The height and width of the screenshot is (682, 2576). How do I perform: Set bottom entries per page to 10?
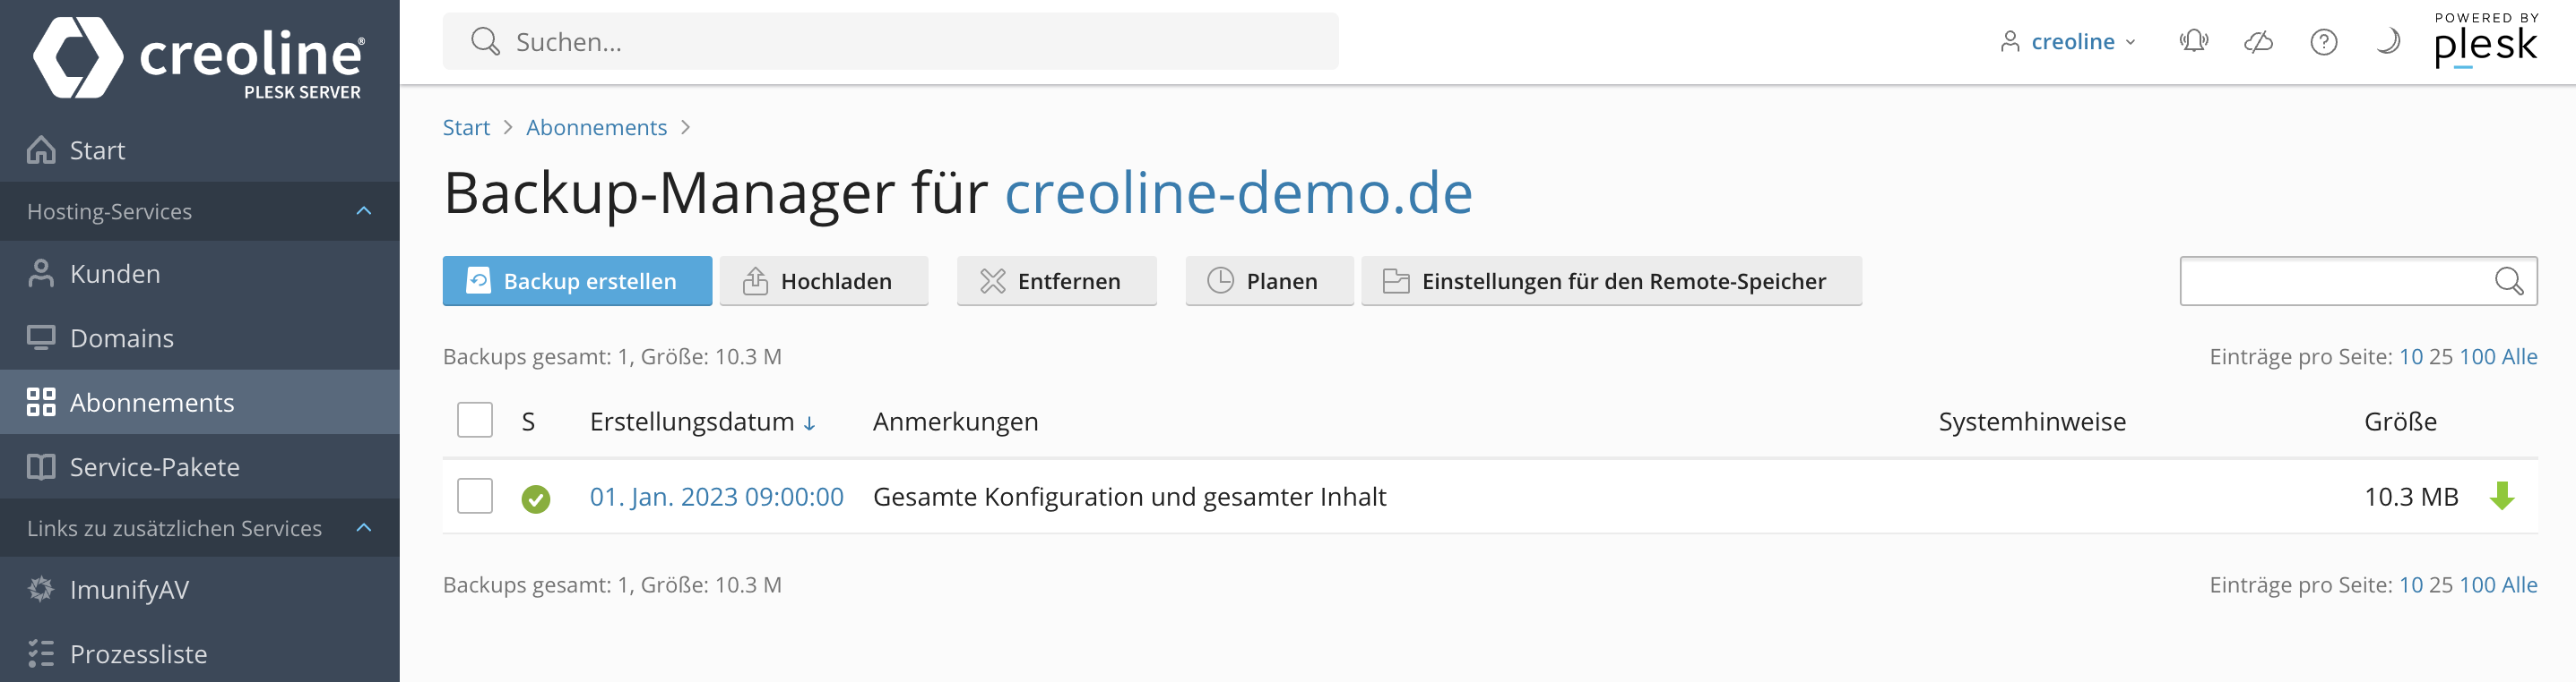pyautogui.click(x=2410, y=585)
